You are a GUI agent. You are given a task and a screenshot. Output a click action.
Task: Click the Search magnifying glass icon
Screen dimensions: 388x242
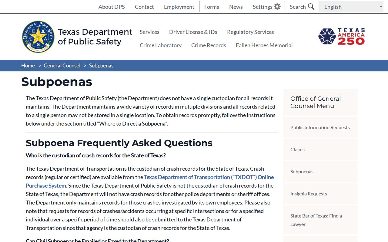311,7
